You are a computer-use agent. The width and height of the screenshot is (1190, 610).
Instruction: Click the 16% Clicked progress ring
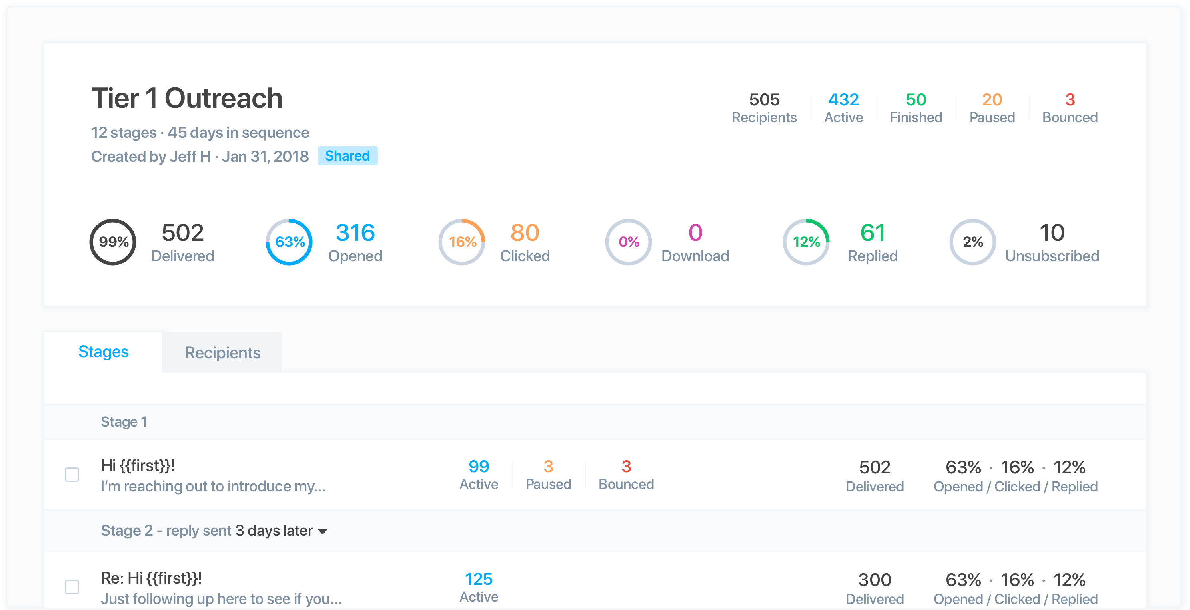[461, 242]
